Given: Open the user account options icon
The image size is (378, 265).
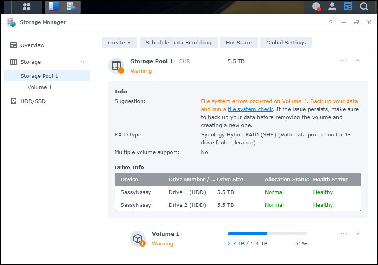Looking at the screenshot, I should (x=332, y=6).
